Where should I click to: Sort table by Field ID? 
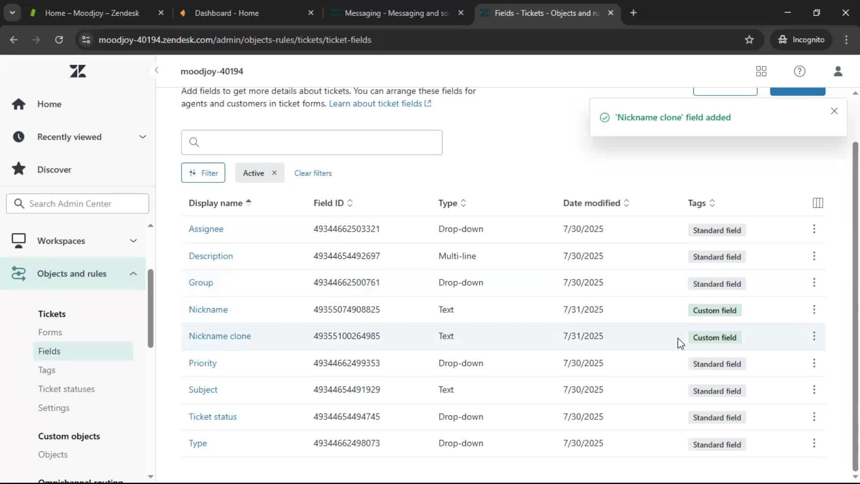[x=333, y=203]
